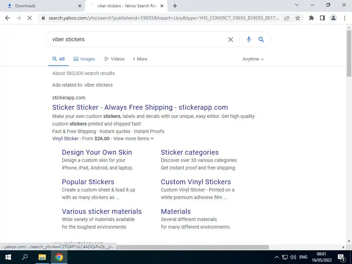The width and height of the screenshot is (352, 264).
Task: Open the Various sticker materials link
Action: tap(102, 211)
